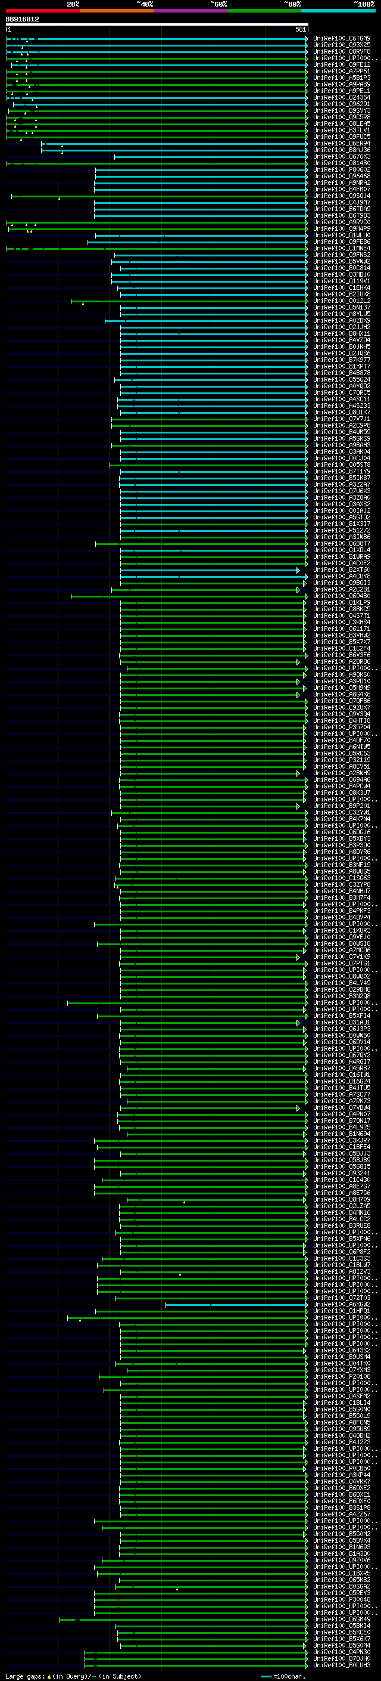Select hit UniRef100_C1MNE4

(x=342, y=249)
